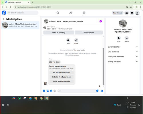Open the Groups icon in top navigation
Viewport: 143px width, 114px height.
coord(84,13)
